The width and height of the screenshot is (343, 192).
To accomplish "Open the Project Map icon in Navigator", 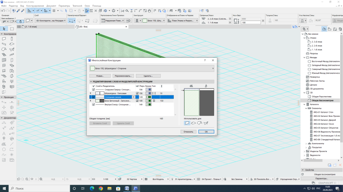I will [324, 29].
